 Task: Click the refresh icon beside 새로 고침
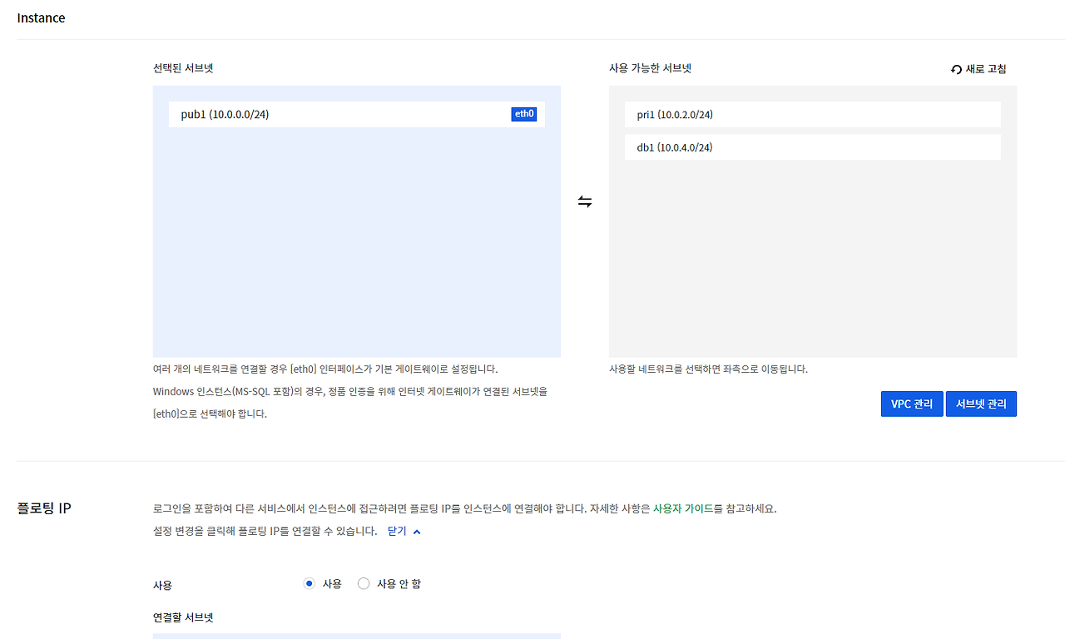955,69
